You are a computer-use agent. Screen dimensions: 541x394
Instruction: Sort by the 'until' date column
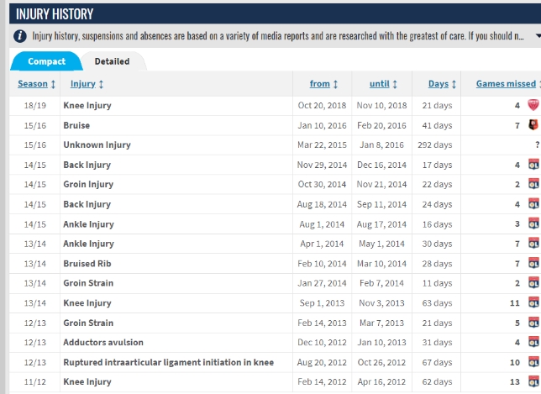click(x=384, y=84)
